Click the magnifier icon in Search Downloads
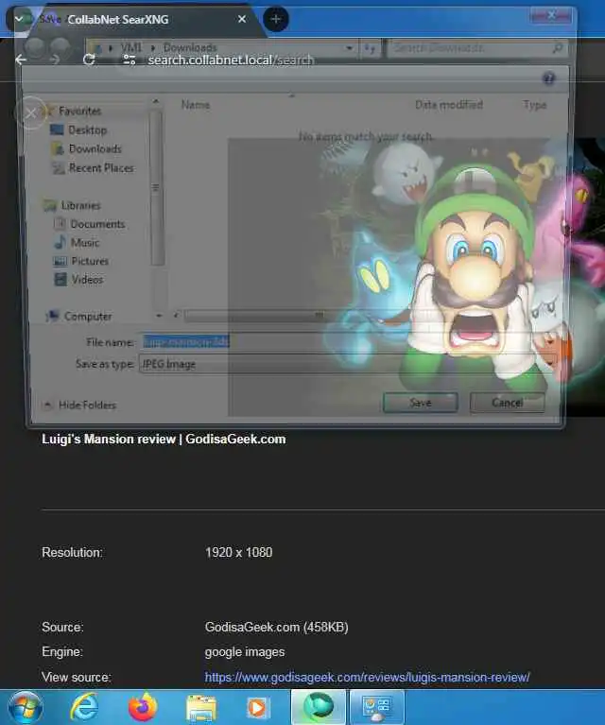 click(x=558, y=47)
